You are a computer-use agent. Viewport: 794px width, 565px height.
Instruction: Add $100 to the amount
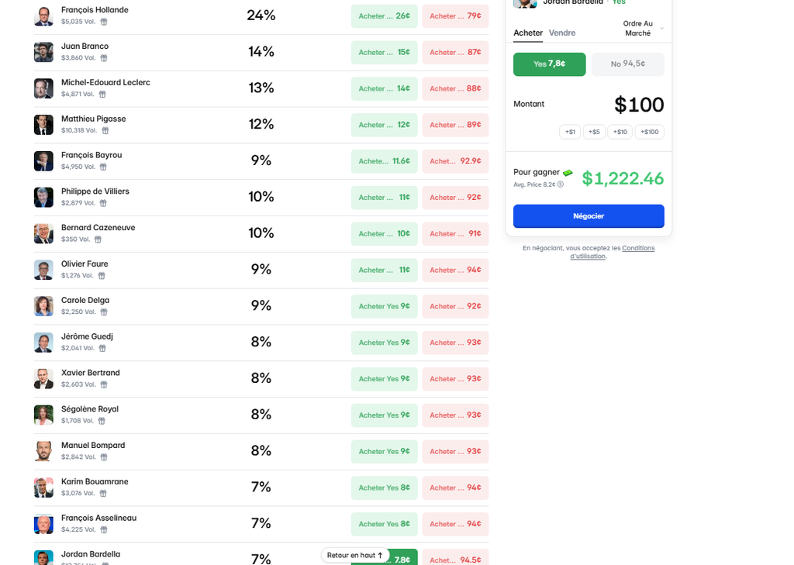(650, 132)
